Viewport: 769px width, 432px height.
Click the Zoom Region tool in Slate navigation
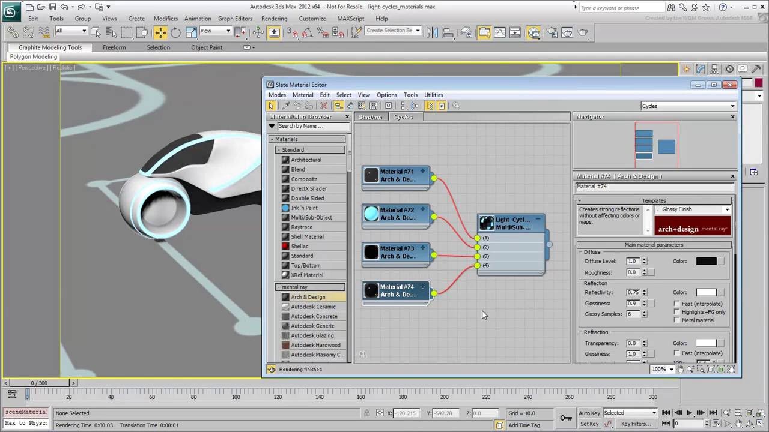click(700, 369)
